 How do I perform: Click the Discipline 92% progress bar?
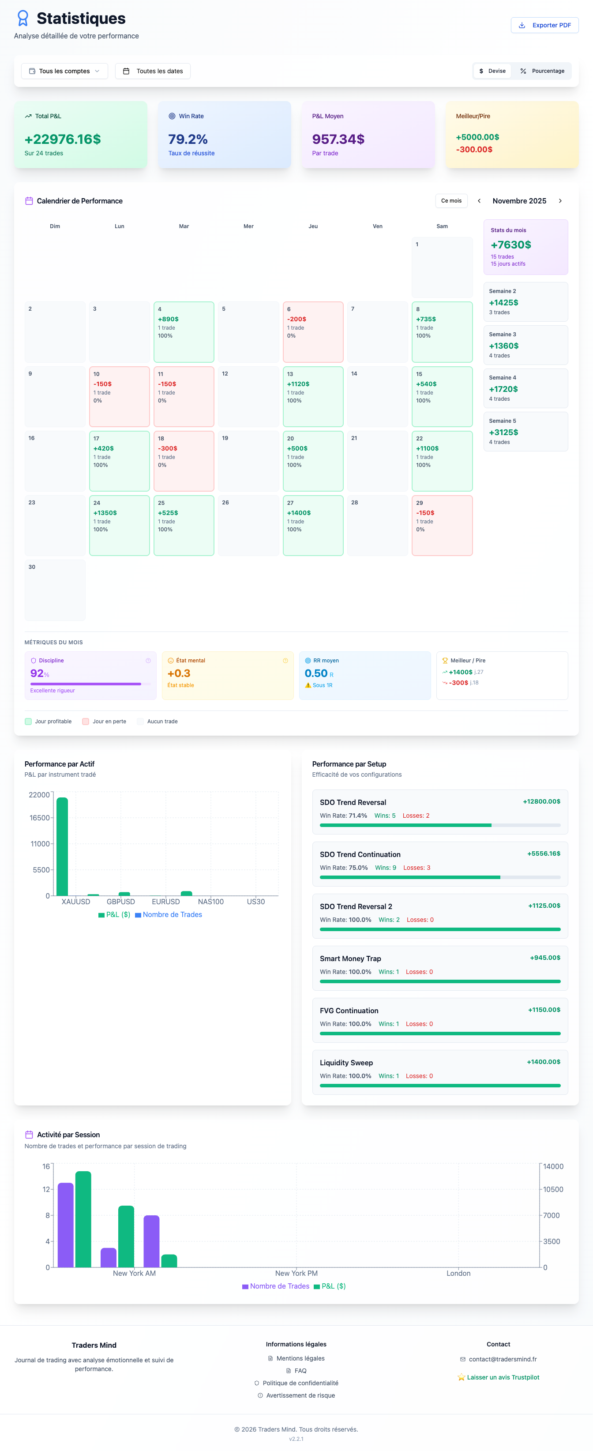pyautogui.click(x=90, y=684)
